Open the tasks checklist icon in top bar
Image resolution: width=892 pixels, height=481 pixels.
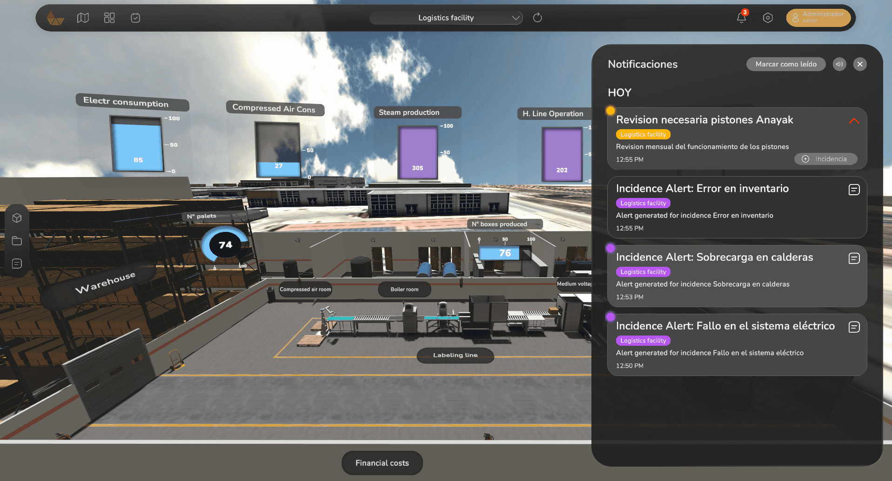[135, 18]
